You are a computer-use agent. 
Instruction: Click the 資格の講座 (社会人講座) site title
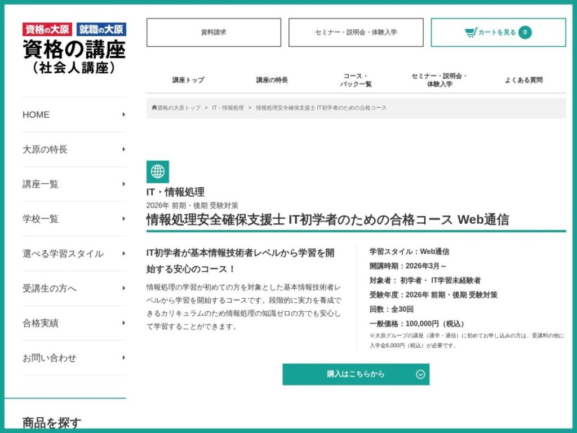74,56
